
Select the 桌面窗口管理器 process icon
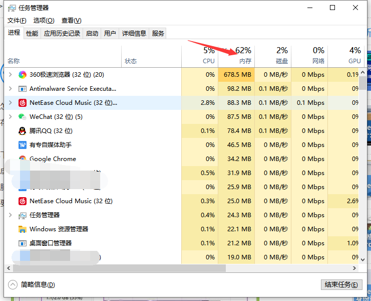(23, 243)
